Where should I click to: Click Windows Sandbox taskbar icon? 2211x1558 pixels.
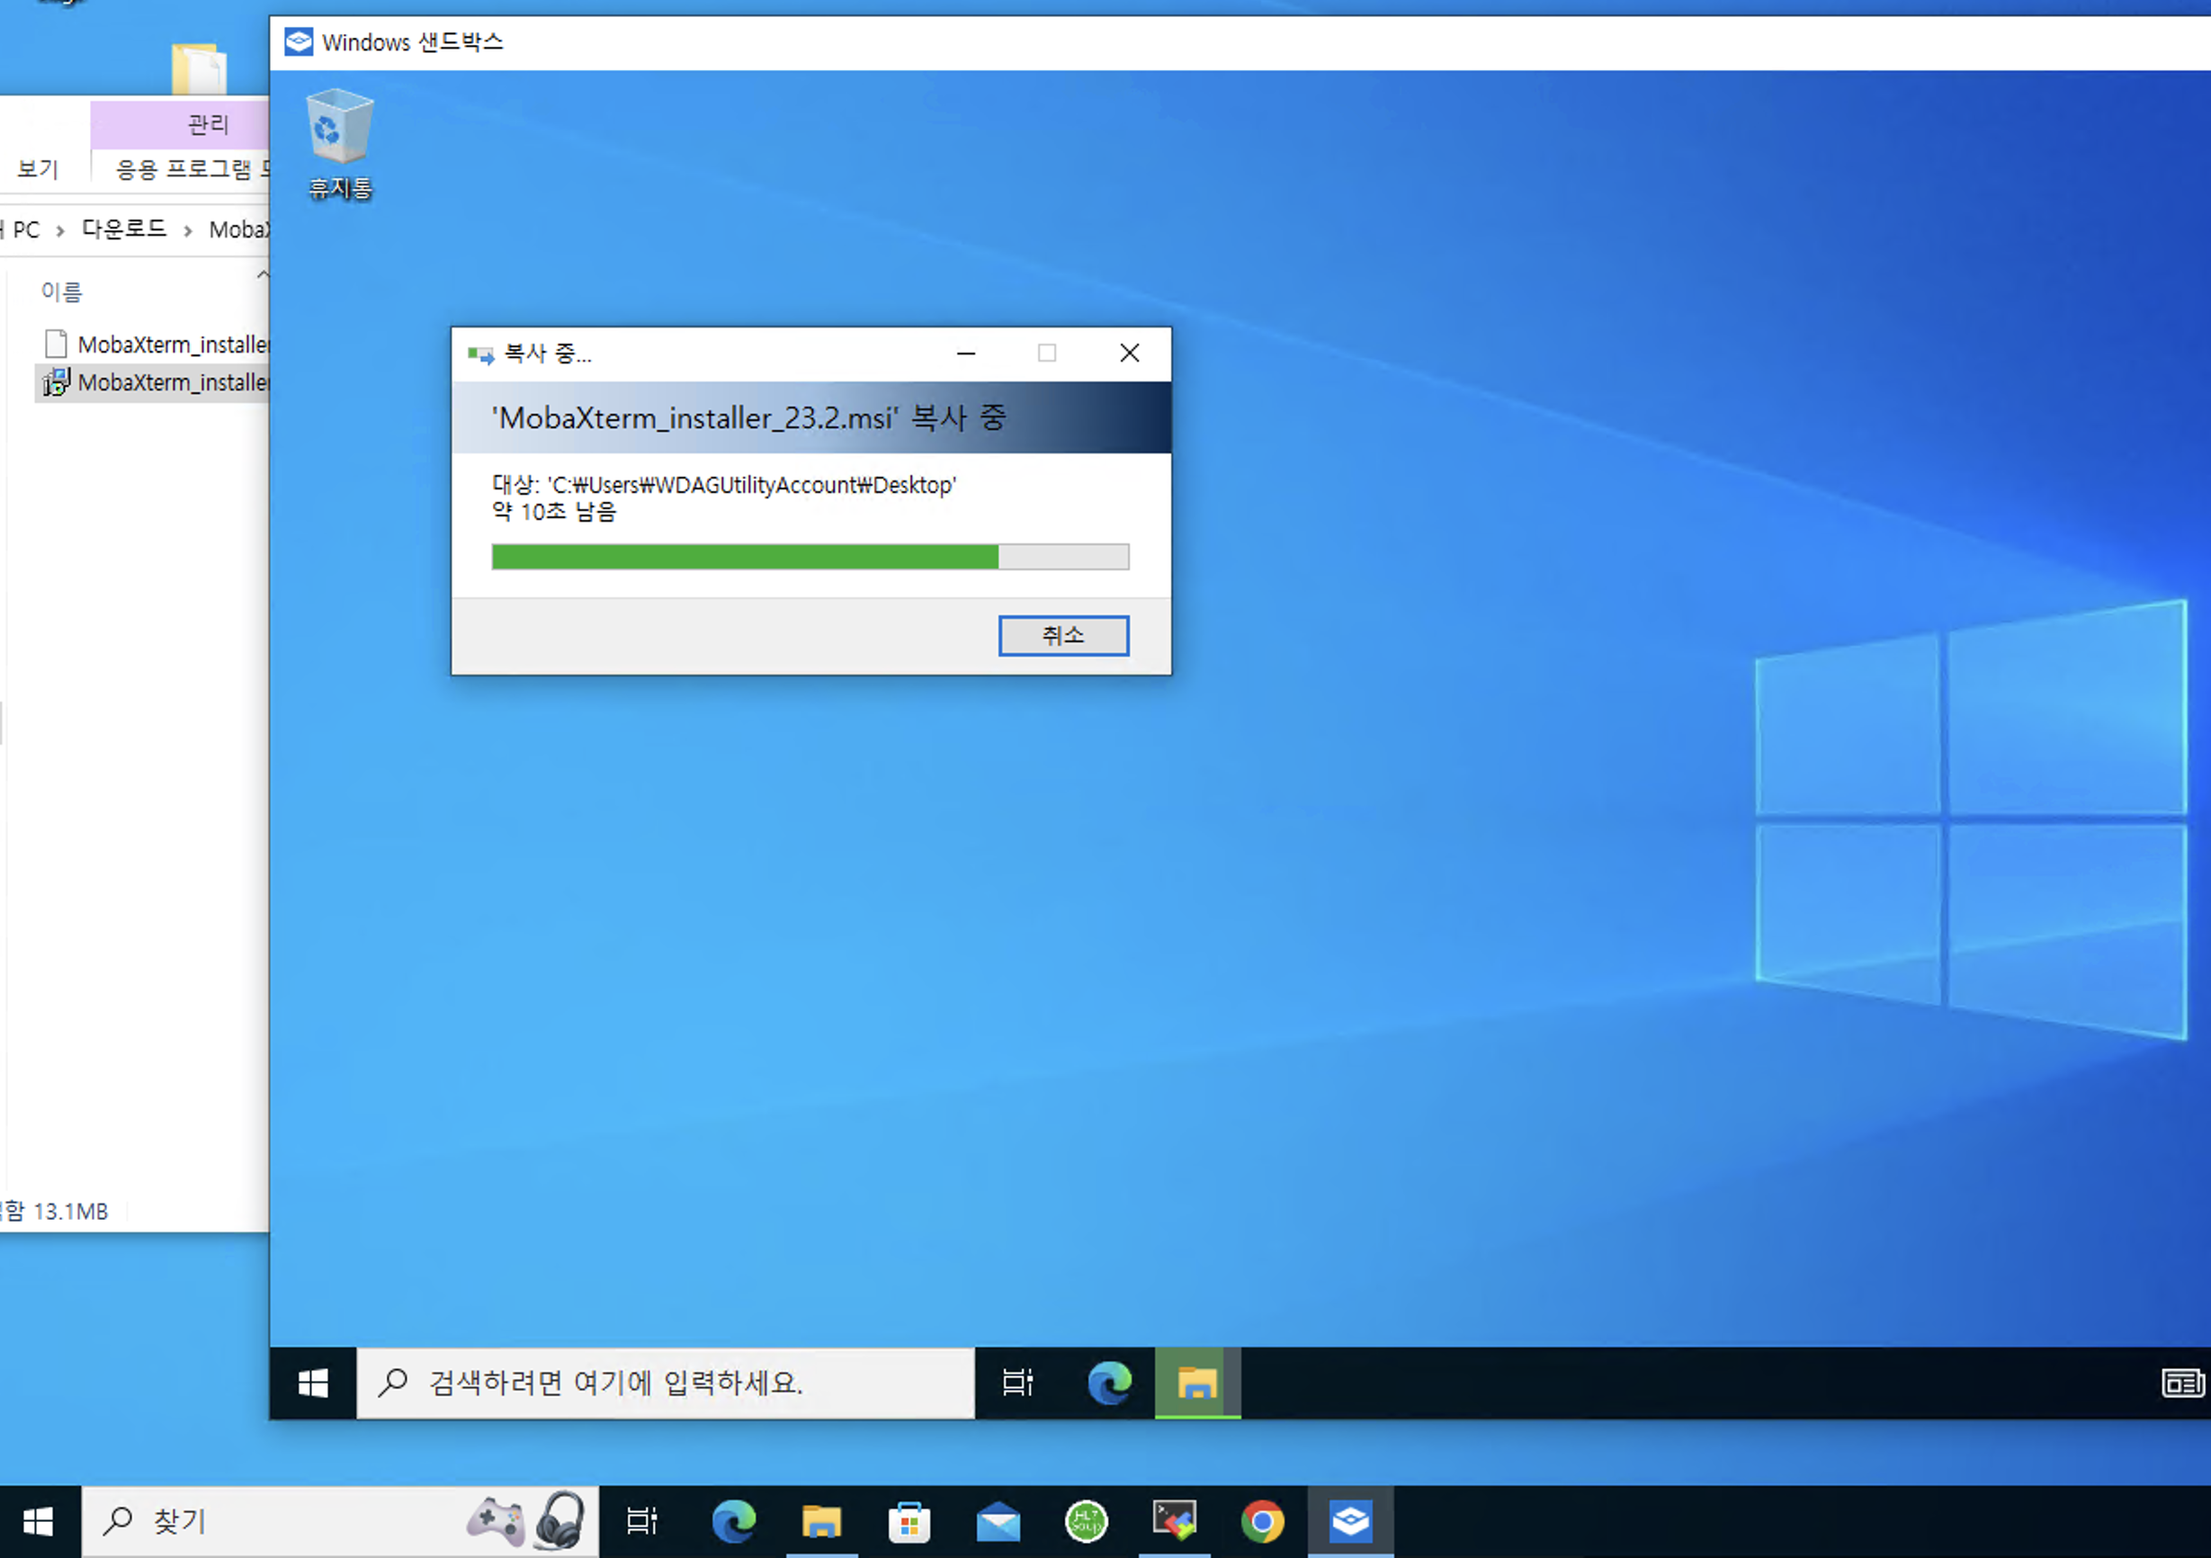[1350, 1522]
